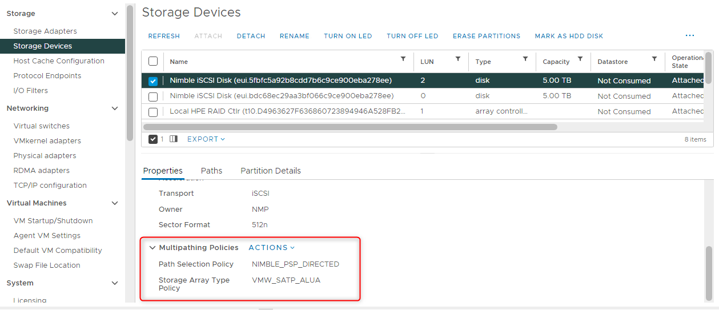Viewport: 719px width, 310px height.
Task: Open Storage Adapters in sidebar
Action: click(45, 31)
